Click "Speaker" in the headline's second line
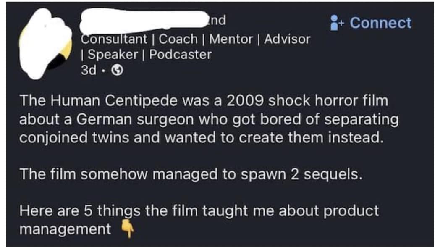 tap(113, 55)
